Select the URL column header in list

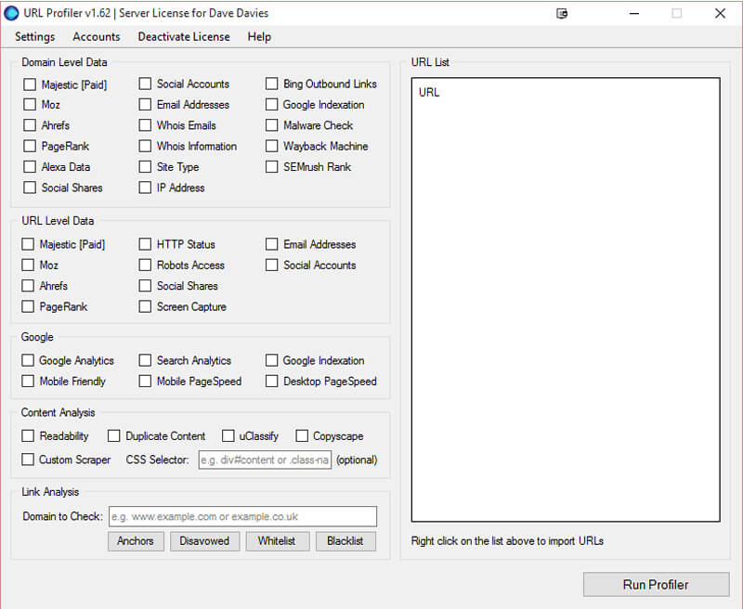[429, 92]
